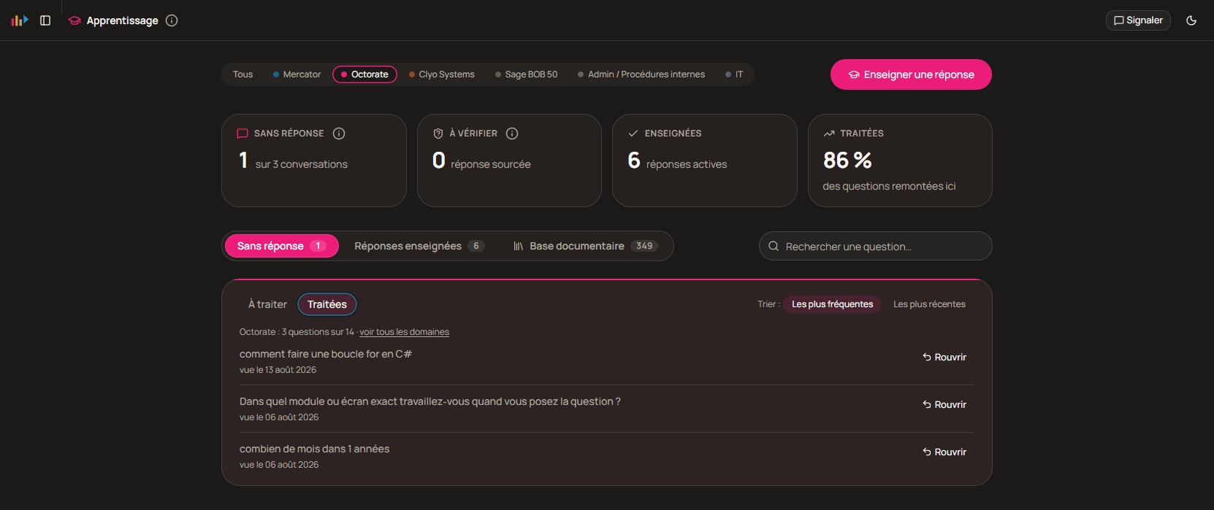The image size is (1214, 510).
Task: Open info icon beside SANS RÉPONSE
Action: [x=339, y=134]
